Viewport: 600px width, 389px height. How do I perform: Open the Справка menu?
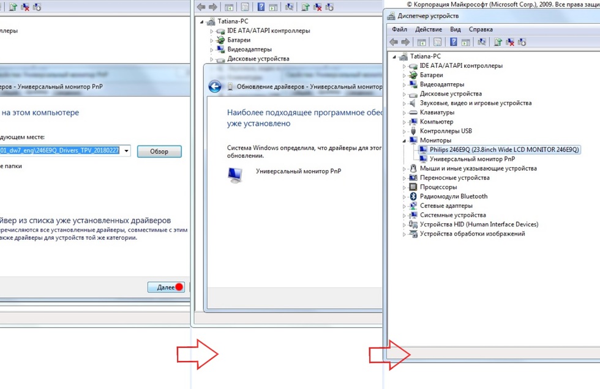point(480,29)
